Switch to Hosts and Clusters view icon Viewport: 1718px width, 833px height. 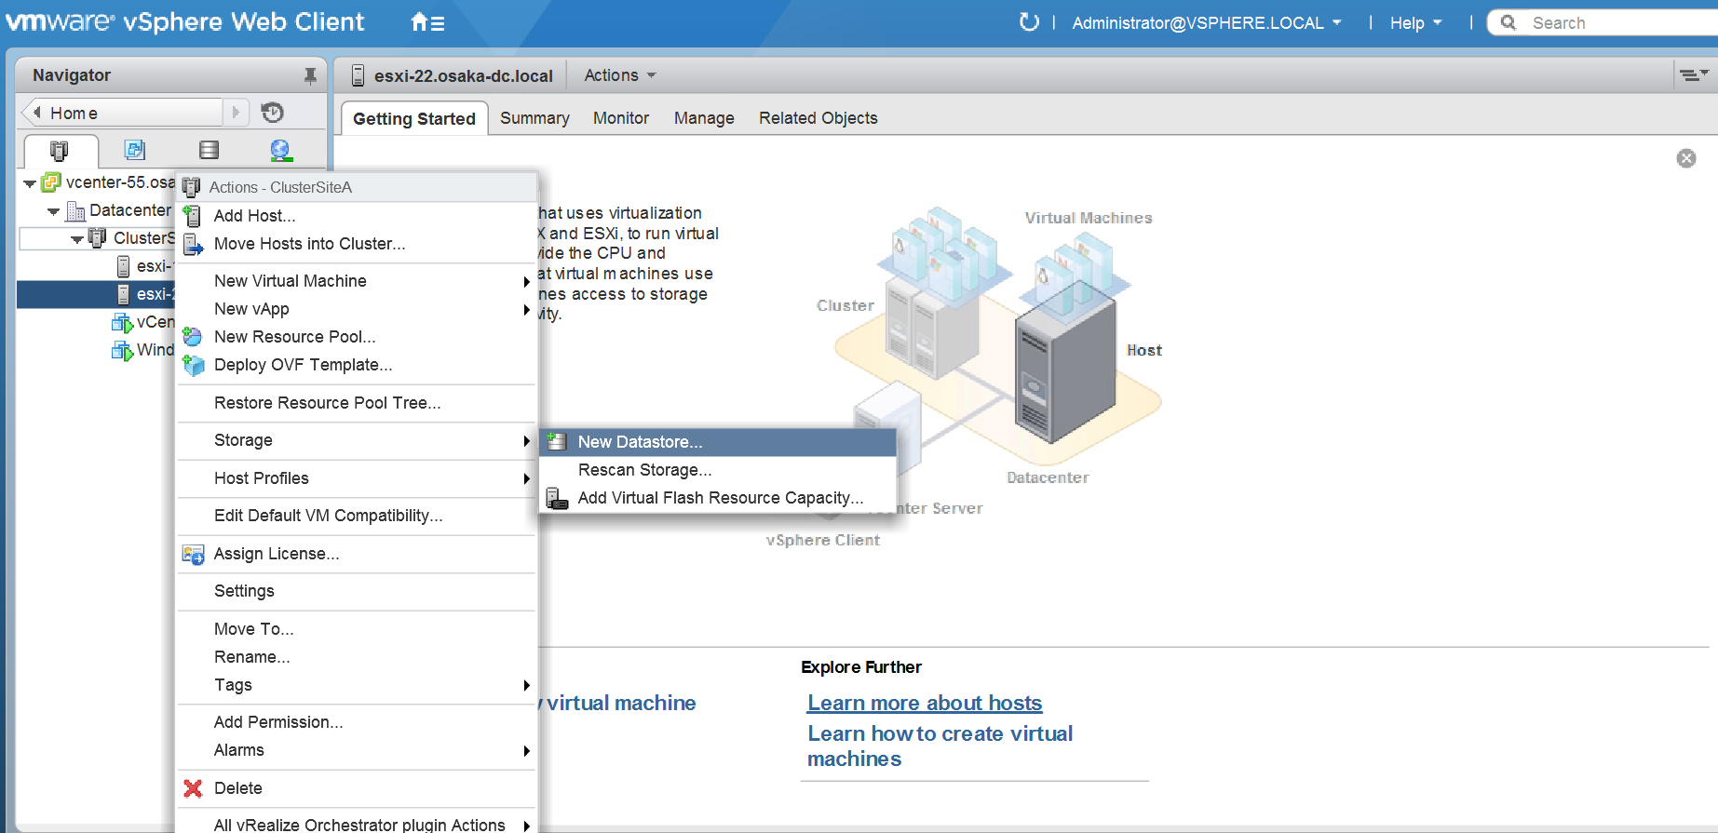click(x=60, y=150)
